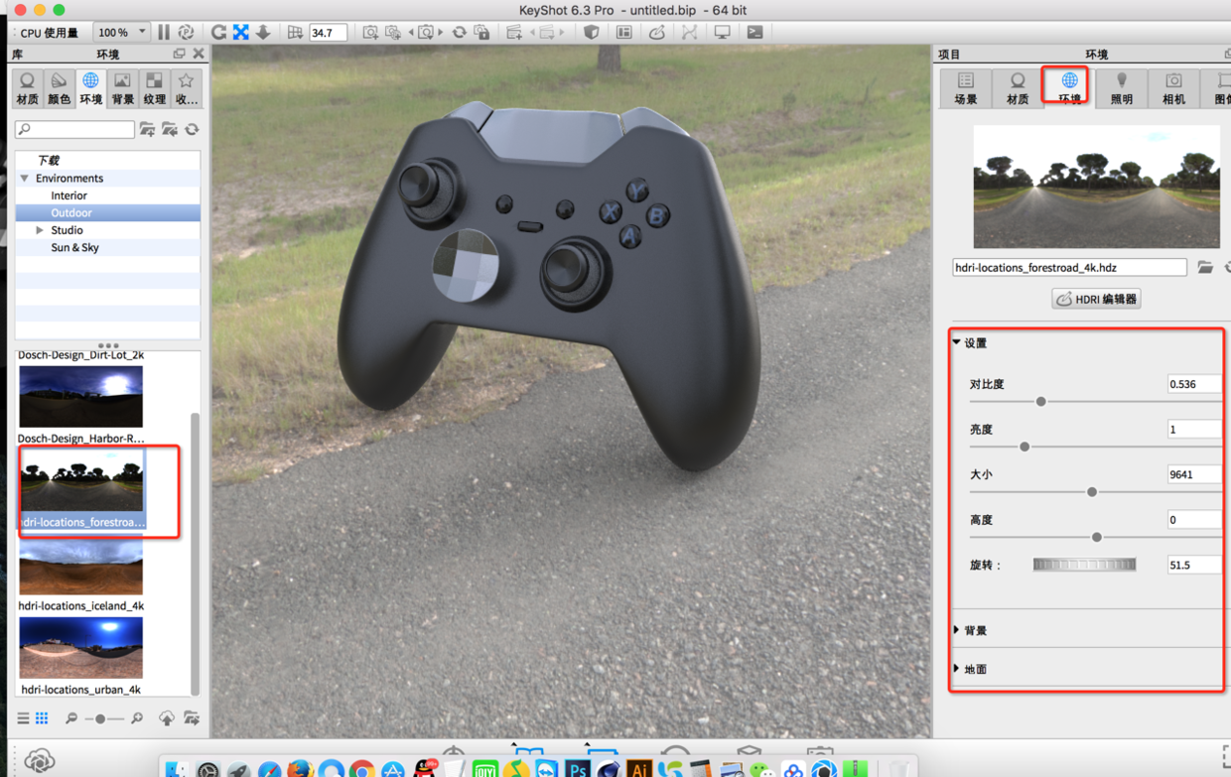Click the 旋转 rotation dial

tap(1084, 565)
